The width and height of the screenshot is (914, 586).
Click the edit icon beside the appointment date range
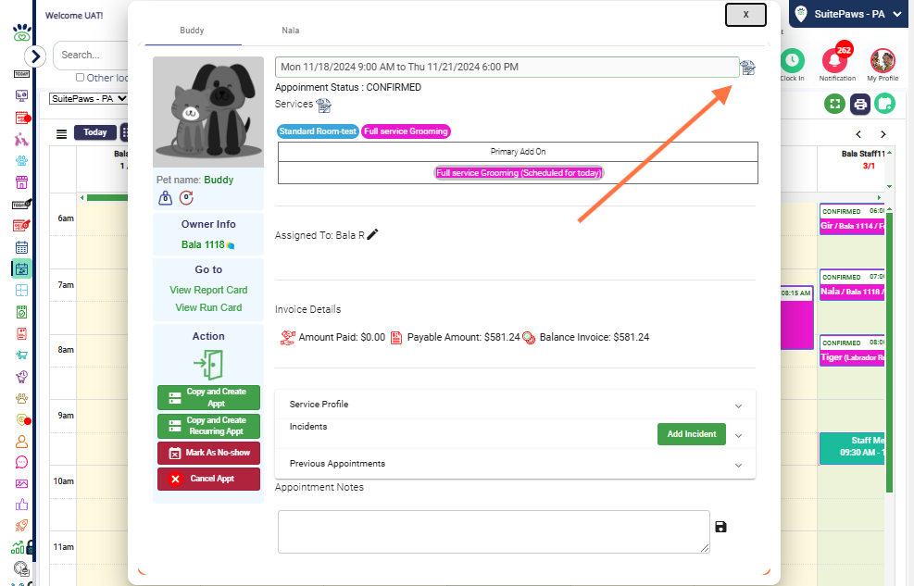click(748, 68)
